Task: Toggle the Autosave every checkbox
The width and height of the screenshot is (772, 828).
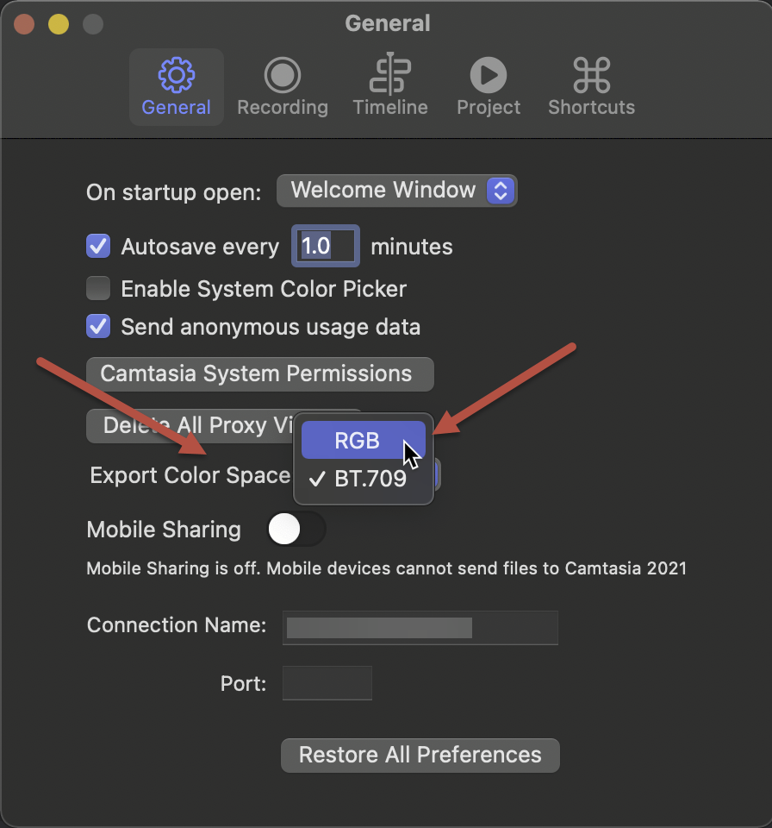Action: coord(98,247)
